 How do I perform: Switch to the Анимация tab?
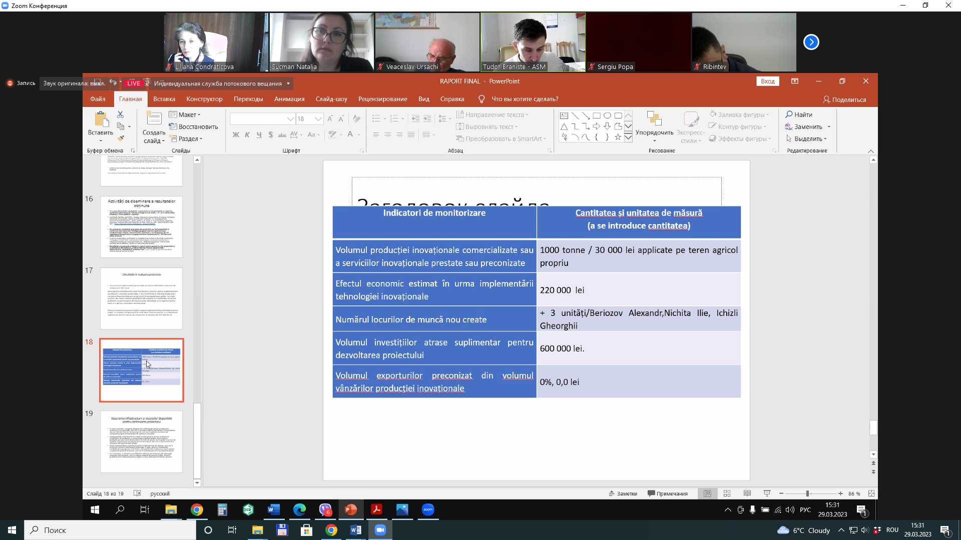click(289, 99)
